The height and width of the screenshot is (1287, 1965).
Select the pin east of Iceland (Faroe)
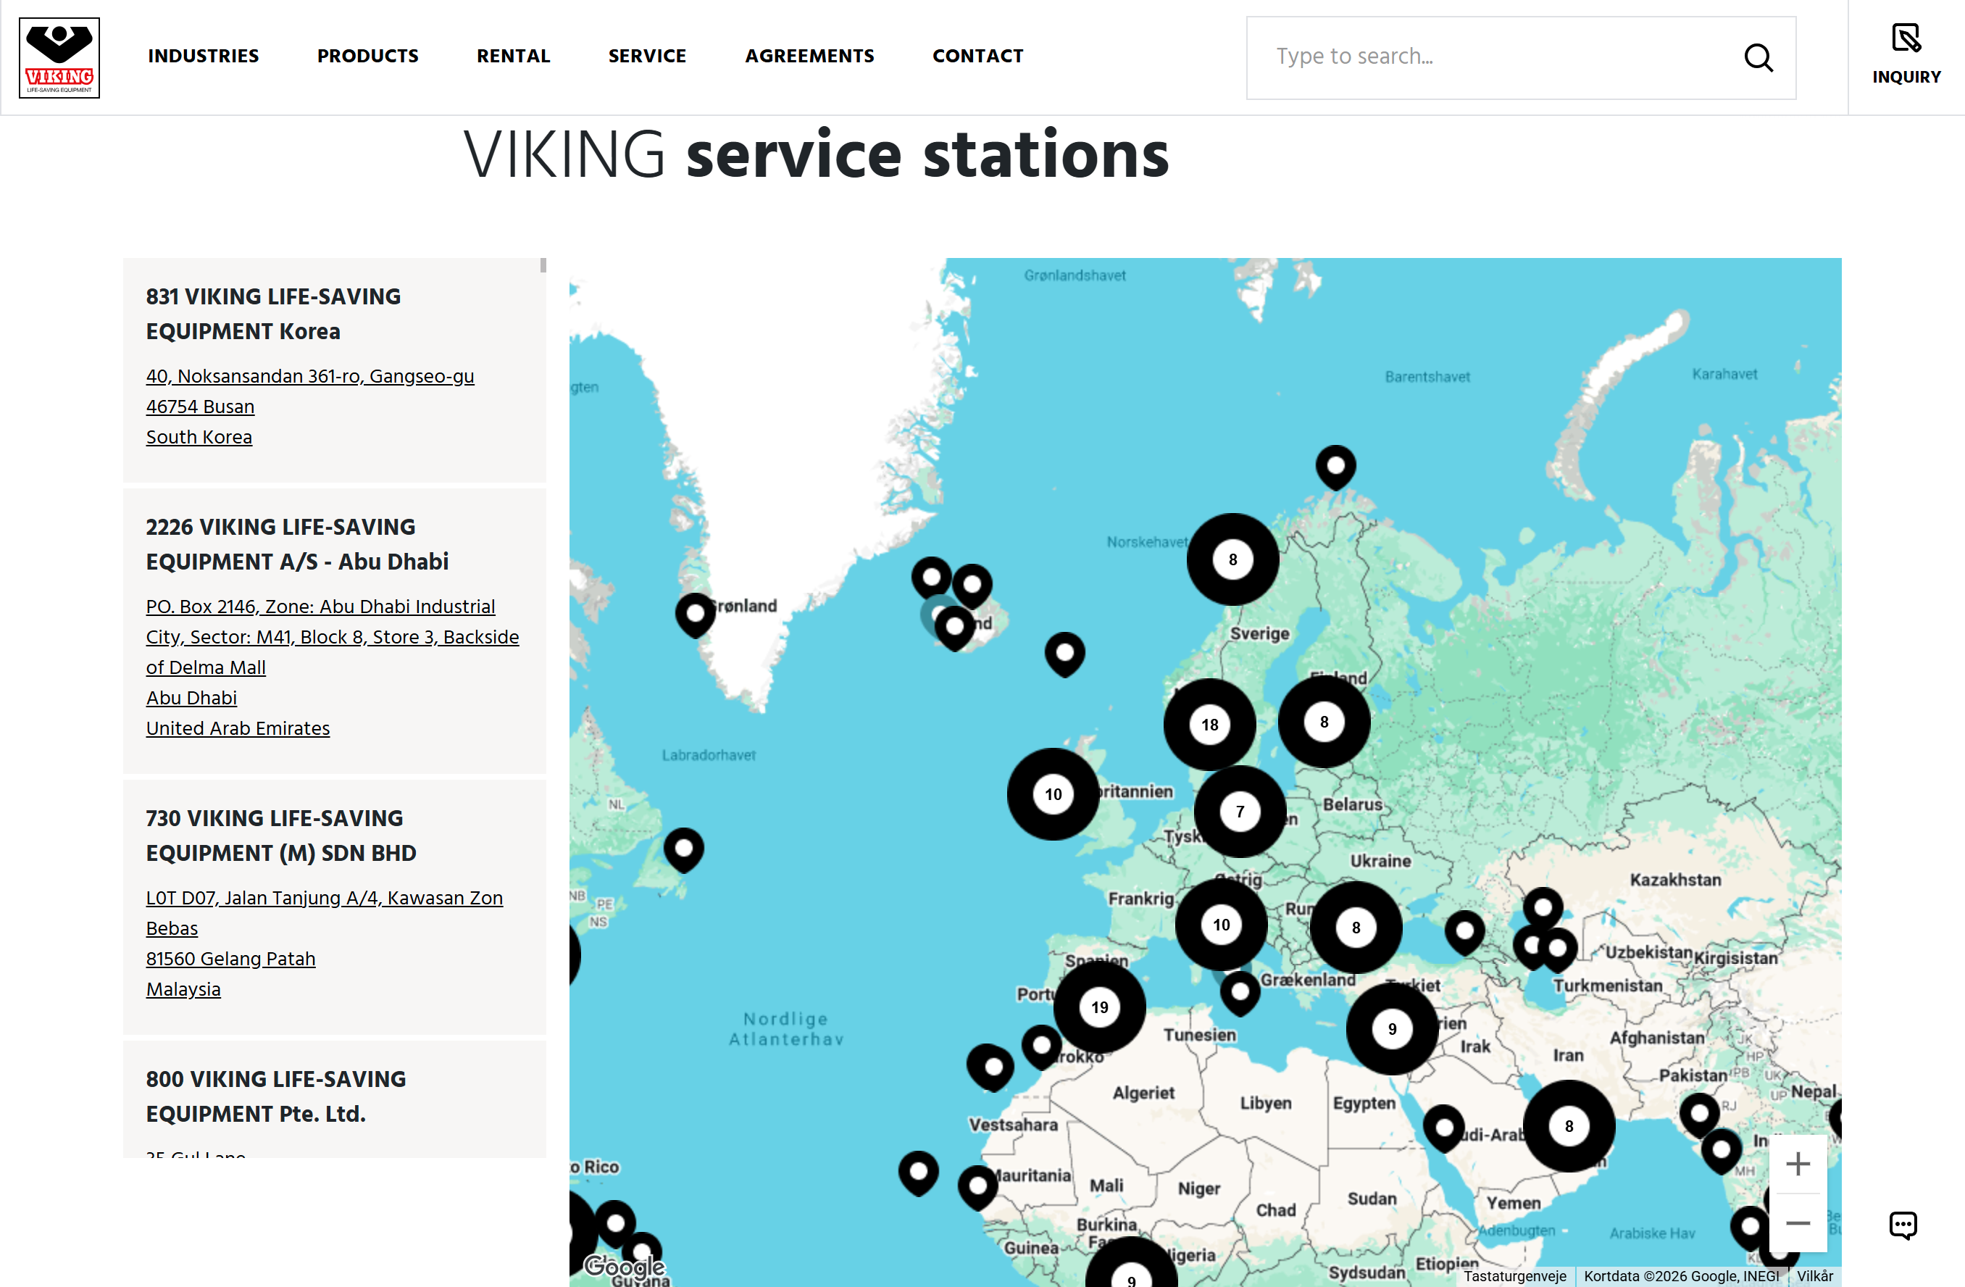(x=1064, y=654)
